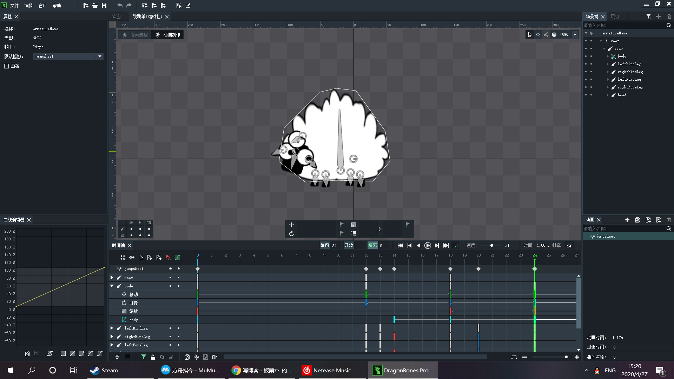Expand the head node in scene tree
Image resolution: width=674 pixels, height=379 pixels.
coord(608,95)
